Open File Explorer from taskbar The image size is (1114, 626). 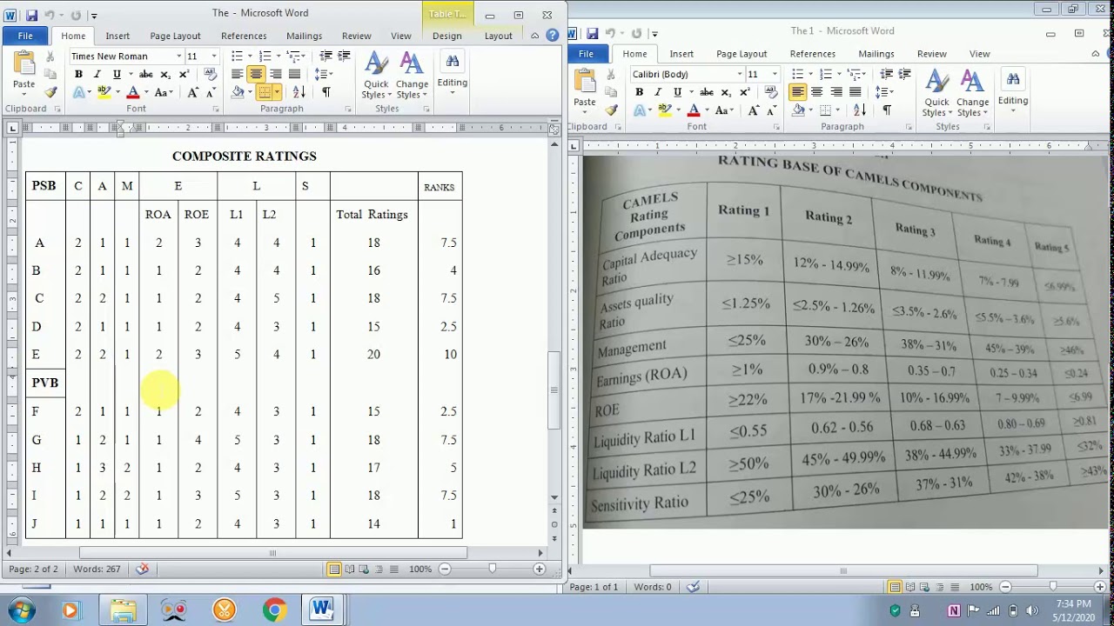(122, 609)
